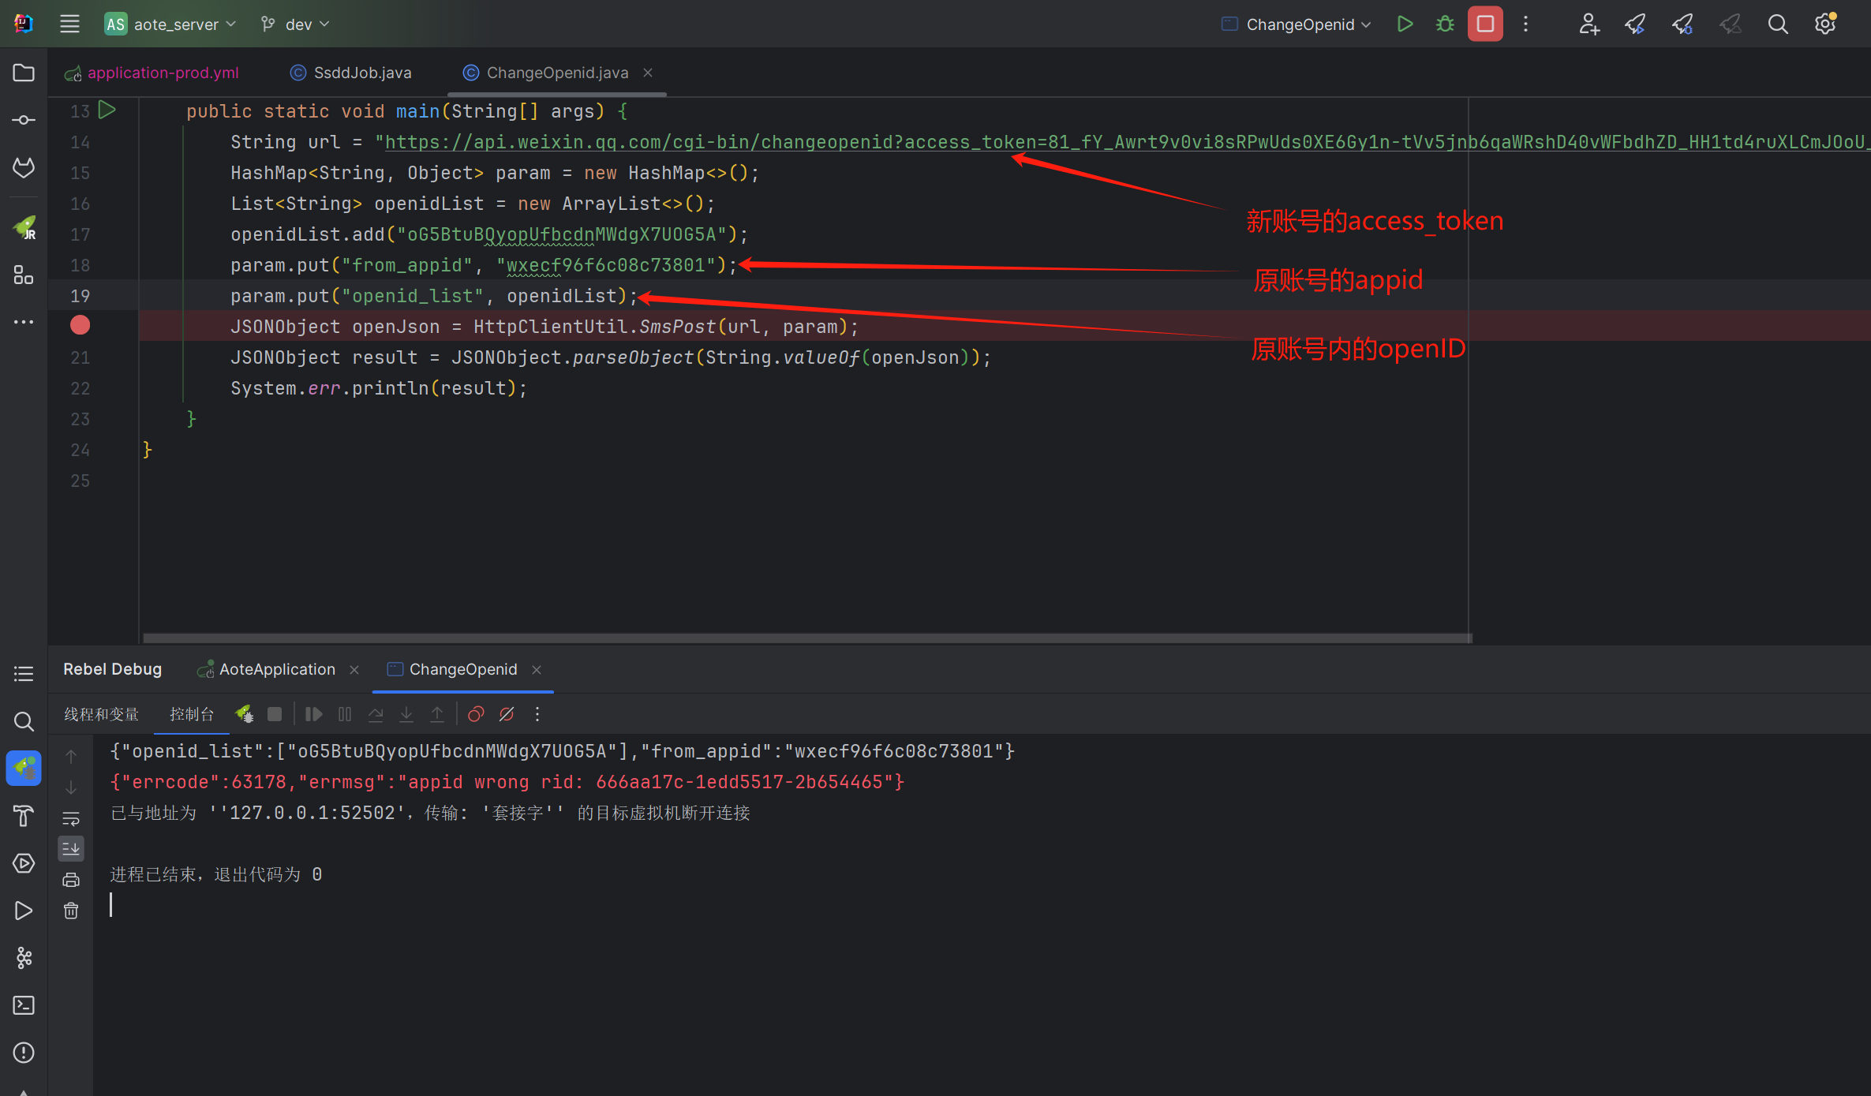Switch to 线程和变量 debugger tab
The image size is (1871, 1096).
coord(101,714)
